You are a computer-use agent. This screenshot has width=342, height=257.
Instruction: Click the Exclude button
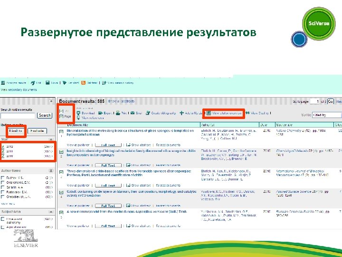tap(38, 131)
